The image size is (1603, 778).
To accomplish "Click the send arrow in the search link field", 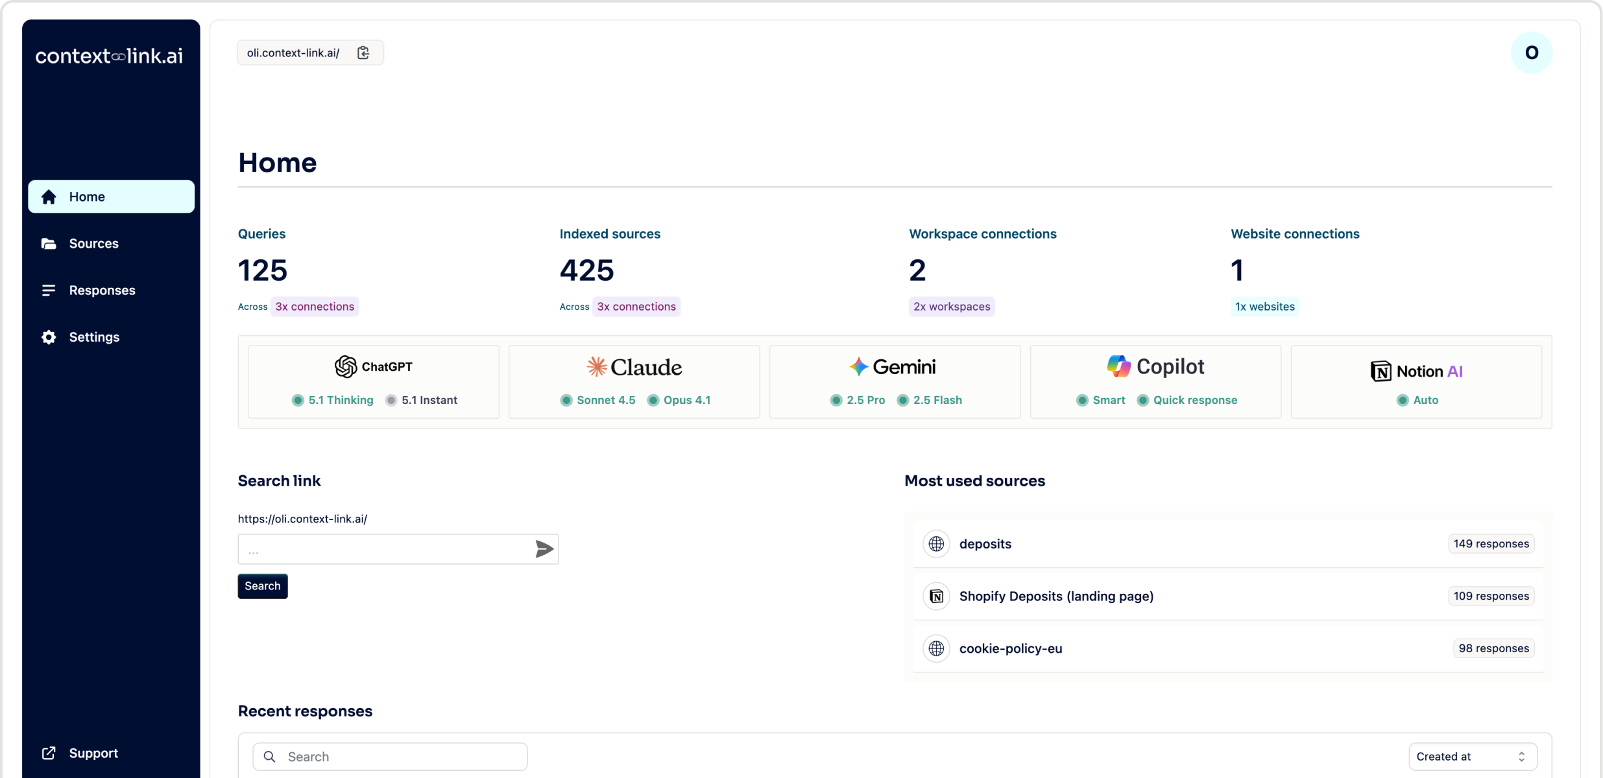I will [x=542, y=548].
